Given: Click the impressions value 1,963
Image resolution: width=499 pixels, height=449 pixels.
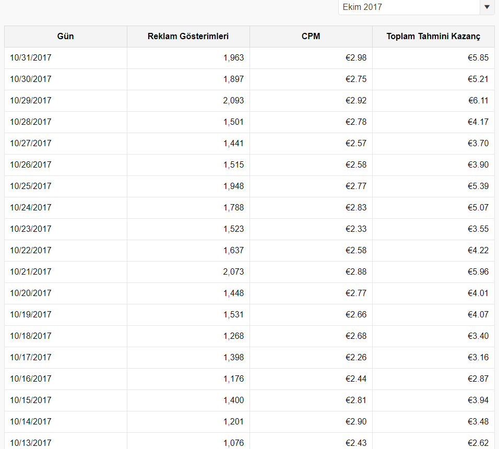Looking at the screenshot, I should (x=234, y=57).
